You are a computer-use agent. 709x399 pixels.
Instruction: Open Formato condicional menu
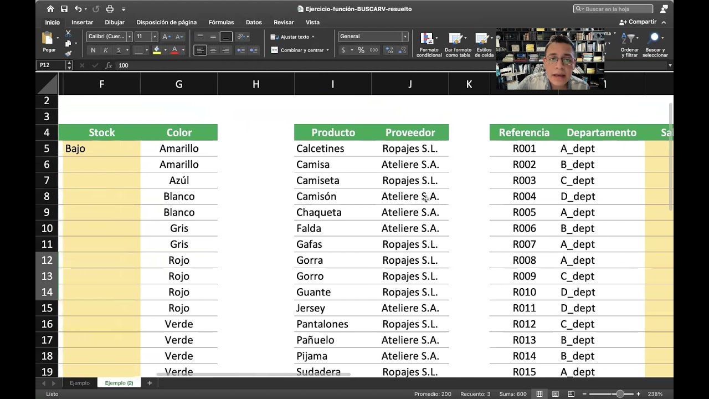(x=429, y=45)
